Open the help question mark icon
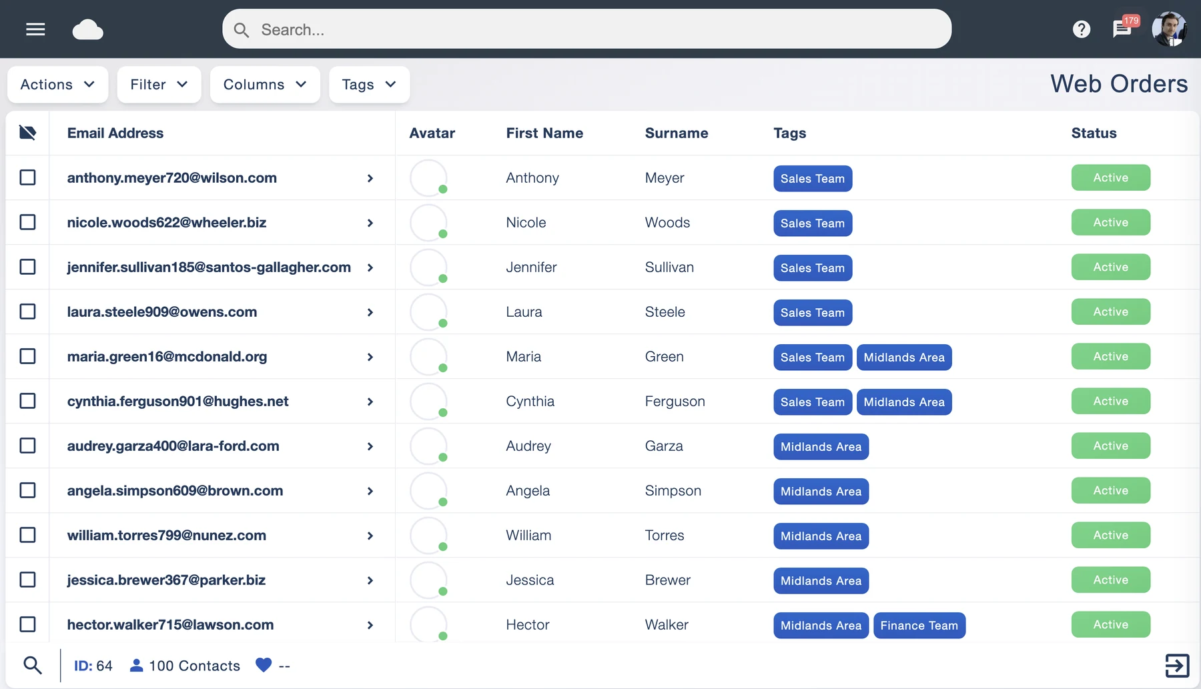The height and width of the screenshot is (689, 1201). (x=1082, y=29)
